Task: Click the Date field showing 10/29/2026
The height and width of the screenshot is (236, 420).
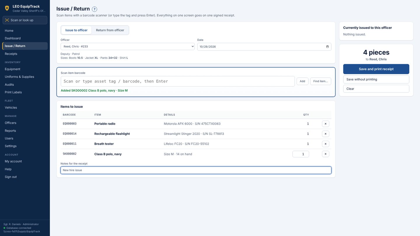Action: (x=264, y=47)
